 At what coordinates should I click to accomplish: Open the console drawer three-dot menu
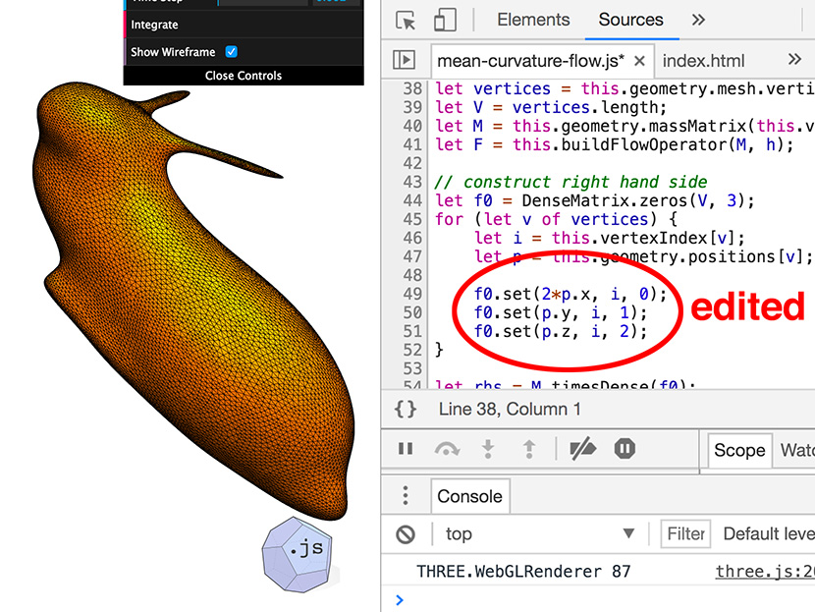[x=406, y=495]
